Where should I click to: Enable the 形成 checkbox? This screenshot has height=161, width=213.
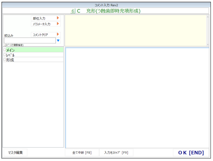5,60
